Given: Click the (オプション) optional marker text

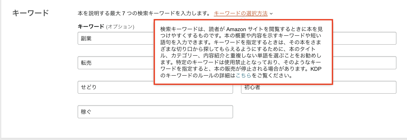Looking at the screenshot, I should [120, 27].
